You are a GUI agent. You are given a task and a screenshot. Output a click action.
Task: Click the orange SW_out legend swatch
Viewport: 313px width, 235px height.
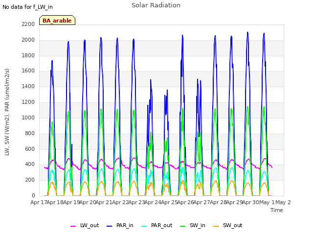216,226
